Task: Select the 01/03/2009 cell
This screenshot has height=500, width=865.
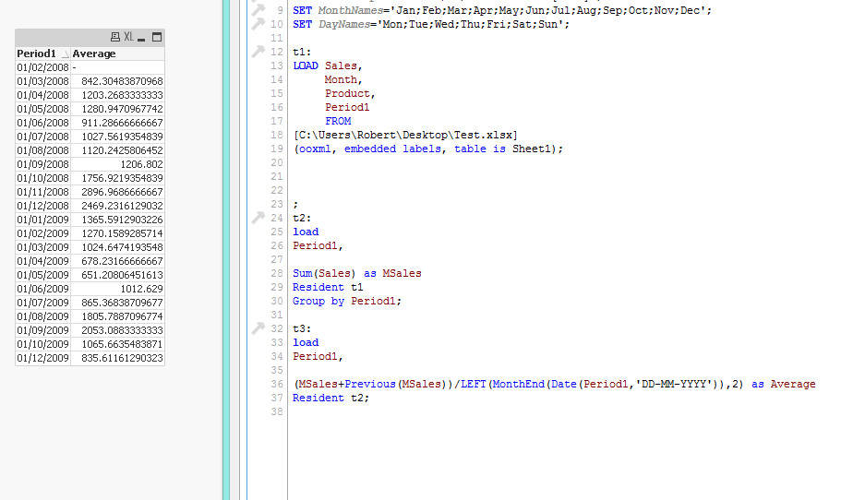Action: pyautogui.click(x=43, y=247)
